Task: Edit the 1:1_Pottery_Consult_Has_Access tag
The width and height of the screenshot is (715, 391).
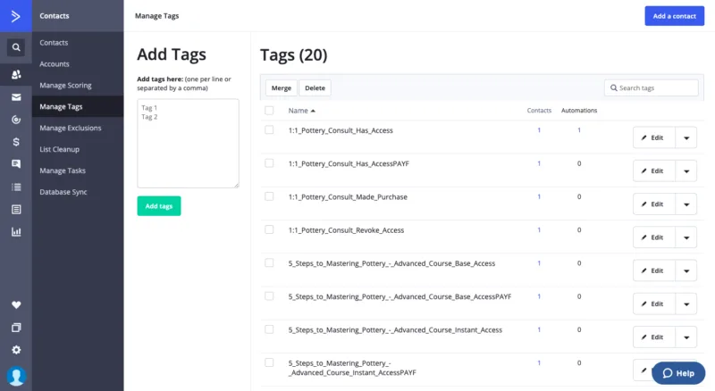Action: (653, 137)
